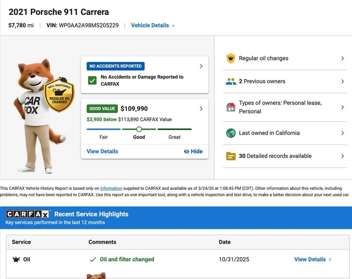Click the NO ACCIDENTS REPORTED badge
The width and height of the screenshot is (352, 279).
[115, 66]
